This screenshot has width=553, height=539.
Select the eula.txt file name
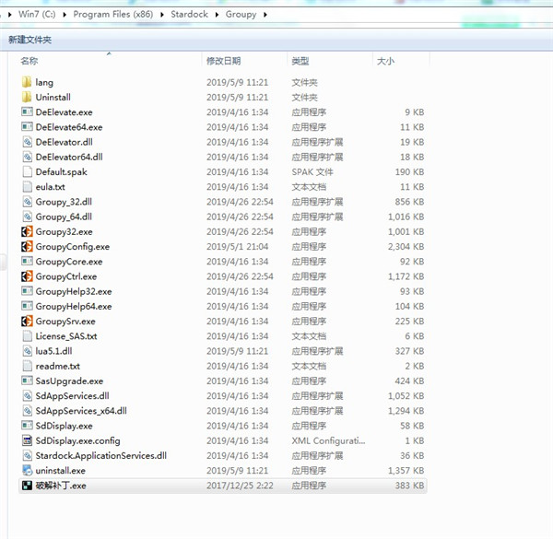50,187
